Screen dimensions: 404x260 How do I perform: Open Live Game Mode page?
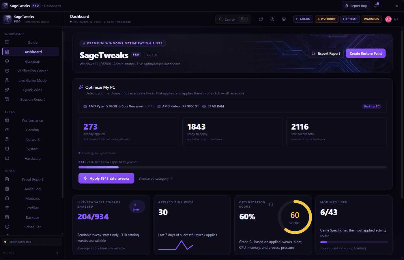click(30, 80)
